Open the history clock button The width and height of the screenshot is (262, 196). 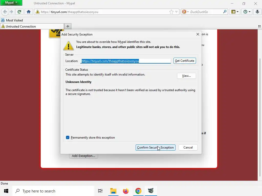coord(247,12)
